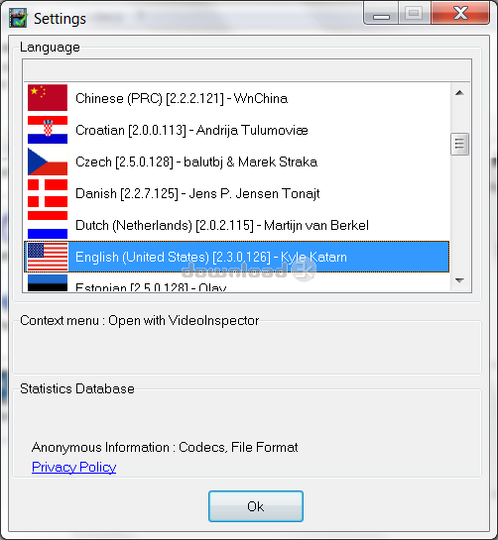Screen dimensions: 498x540
Task: Click the language list scrollbar thumb
Action: 459,144
